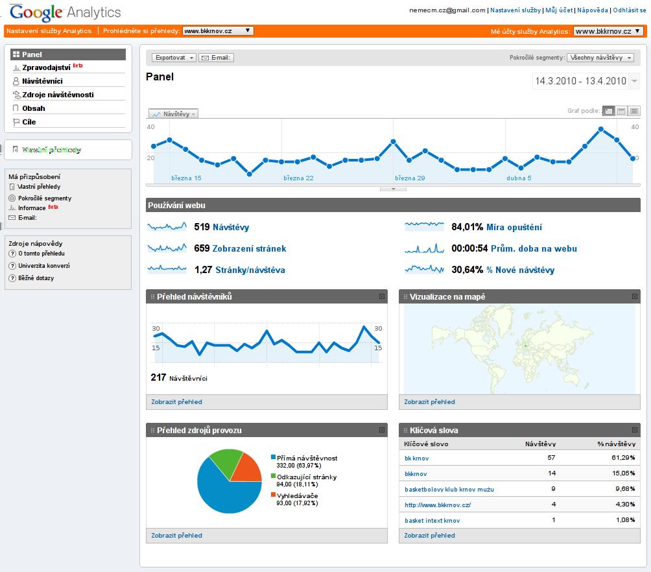Switch graph to monthly view icon
Screen dimensions: 651x572
[x=634, y=111]
